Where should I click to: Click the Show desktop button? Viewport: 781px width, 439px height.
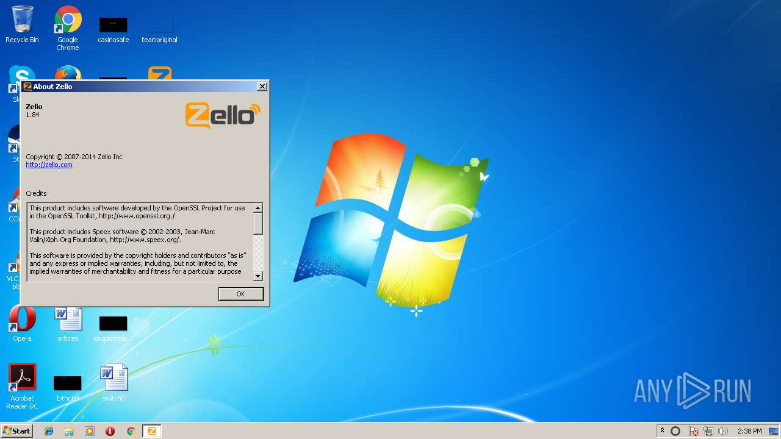tap(774, 431)
